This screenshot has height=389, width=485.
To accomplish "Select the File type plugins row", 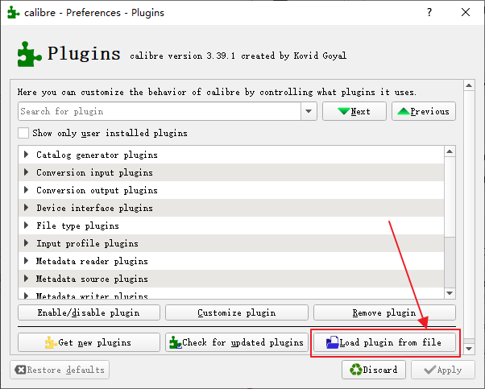I will pyautogui.click(x=77, y=226).
